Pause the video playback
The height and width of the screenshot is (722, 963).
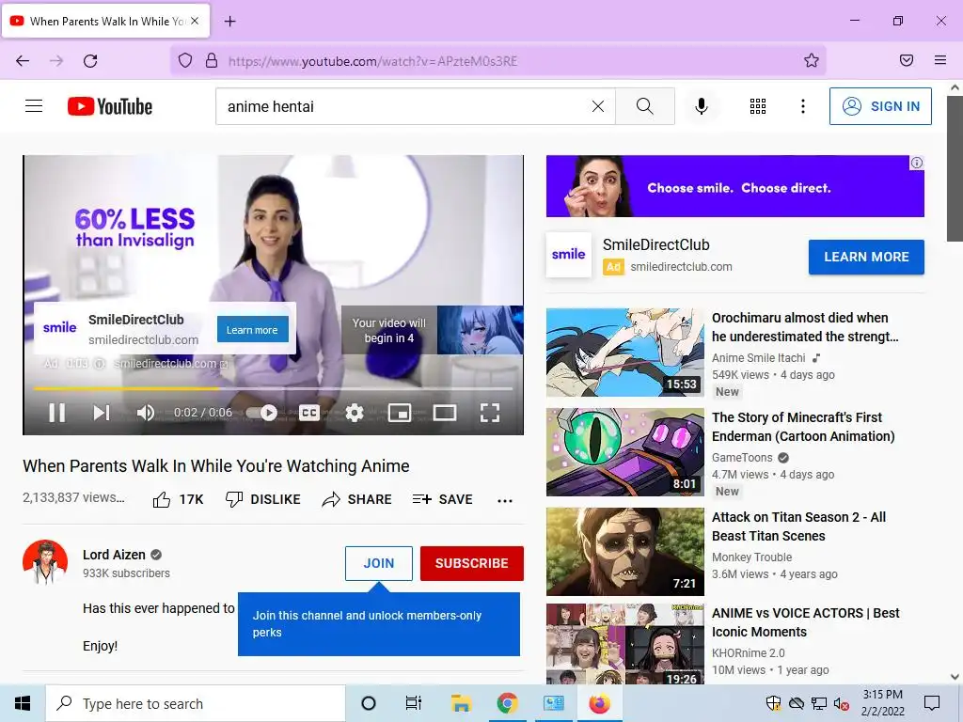tap(57, 413)
